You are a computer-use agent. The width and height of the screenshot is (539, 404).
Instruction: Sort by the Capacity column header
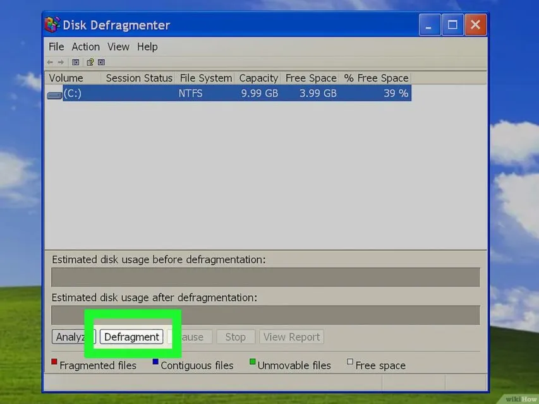(x=258, y=78)
